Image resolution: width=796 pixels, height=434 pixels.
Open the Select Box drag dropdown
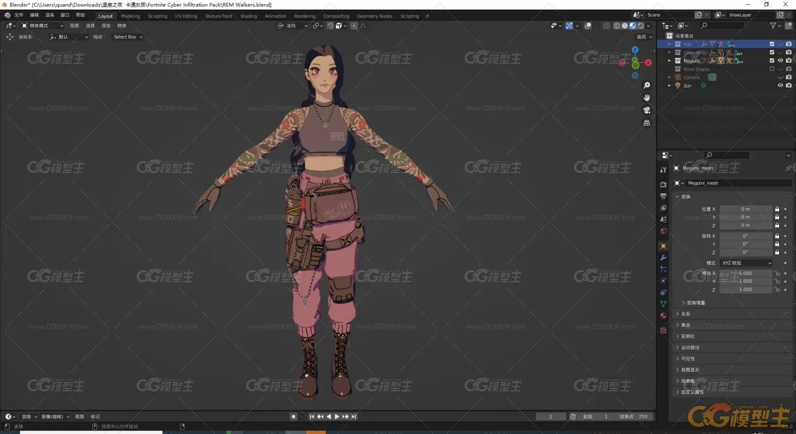(x=128, y=37)
